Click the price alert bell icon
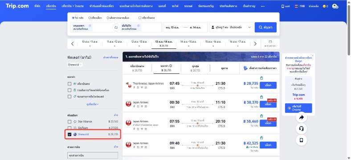 click(245, 68)
